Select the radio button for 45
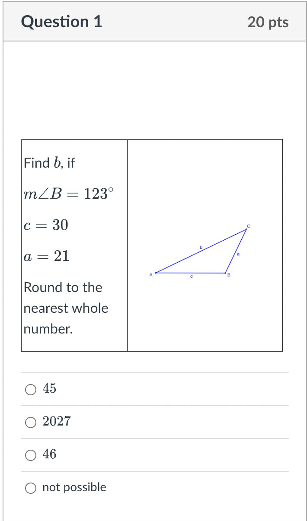Screen dimensions: 307x521 coord(30,389)
